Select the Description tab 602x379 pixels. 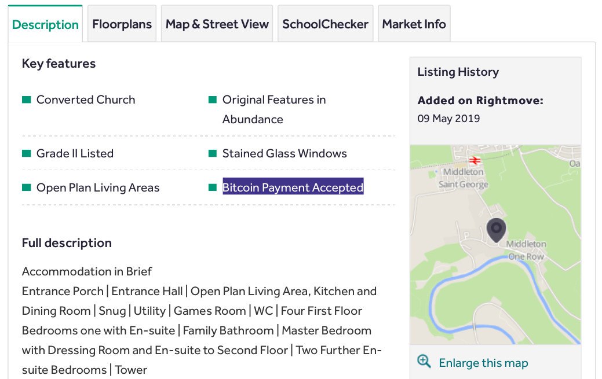[45, 25]
